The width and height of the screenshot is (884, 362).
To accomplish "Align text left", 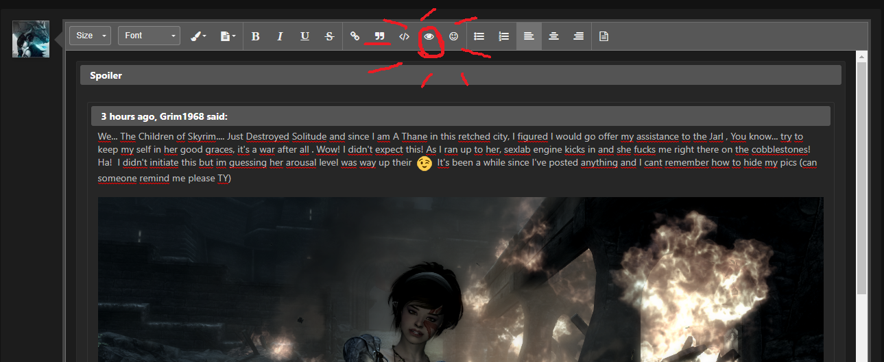I will 529,36.
